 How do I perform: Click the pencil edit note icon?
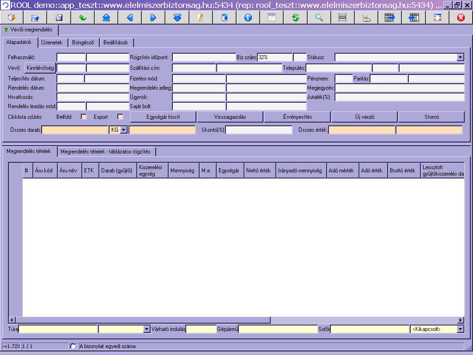click(201, 18)
